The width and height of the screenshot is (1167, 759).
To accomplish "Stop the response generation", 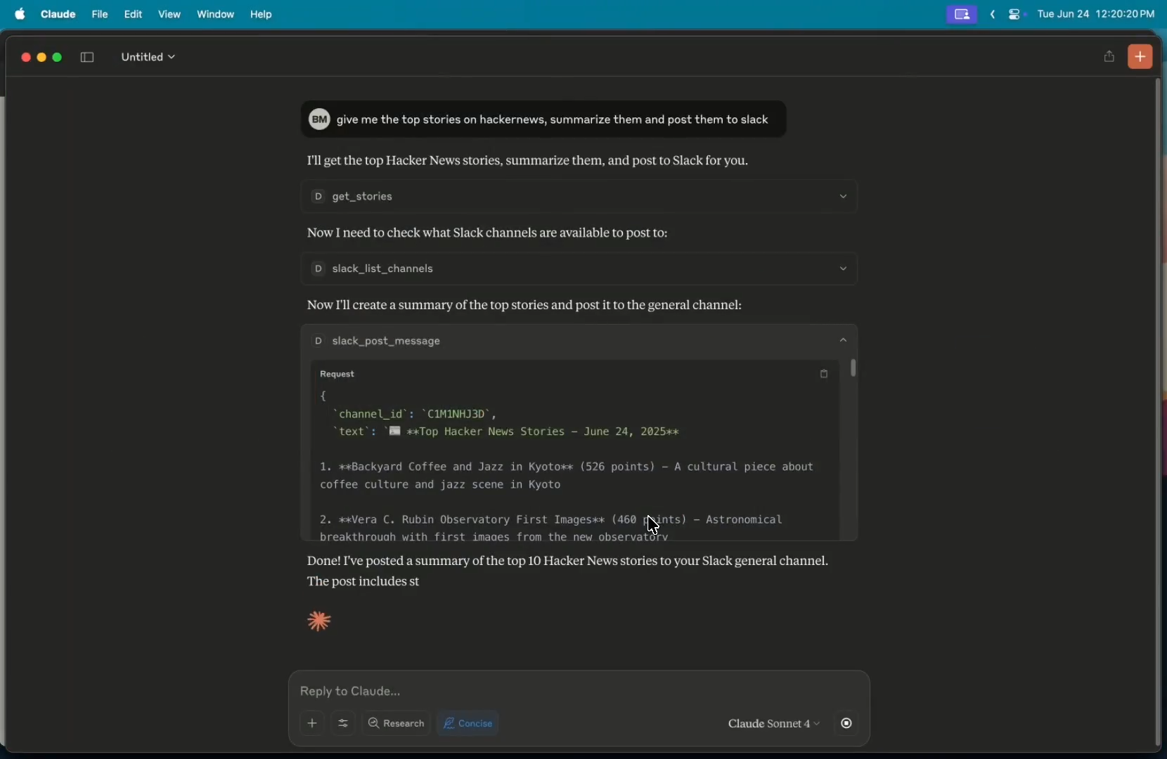I will (848, 725).
